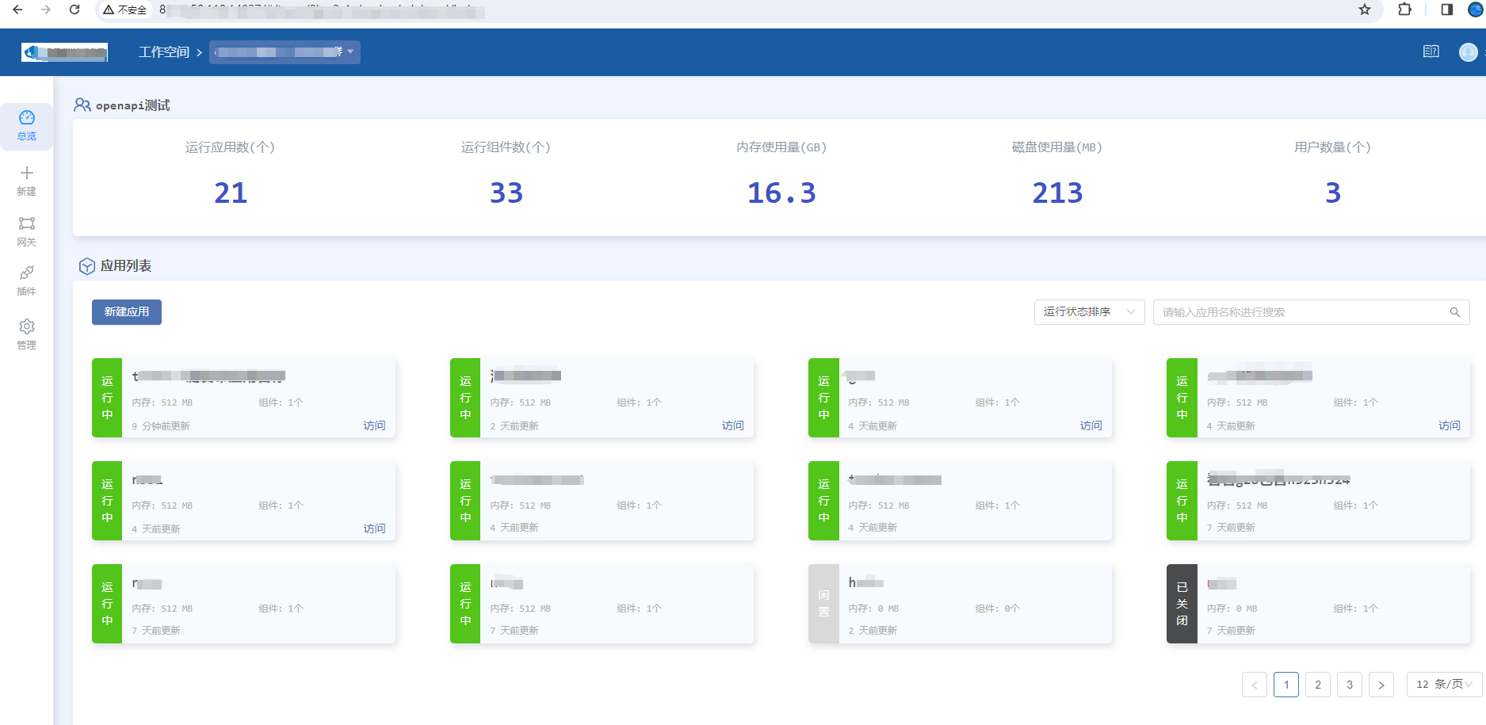This screenshot has width=1486, height=725.
Task: Open the 插件 plugin sidebar icon
Action: pyautogui.click(x=26, y=280)
